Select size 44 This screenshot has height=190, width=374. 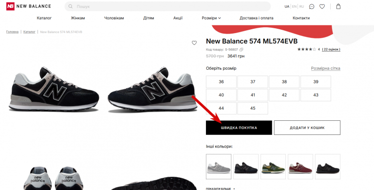221,108
